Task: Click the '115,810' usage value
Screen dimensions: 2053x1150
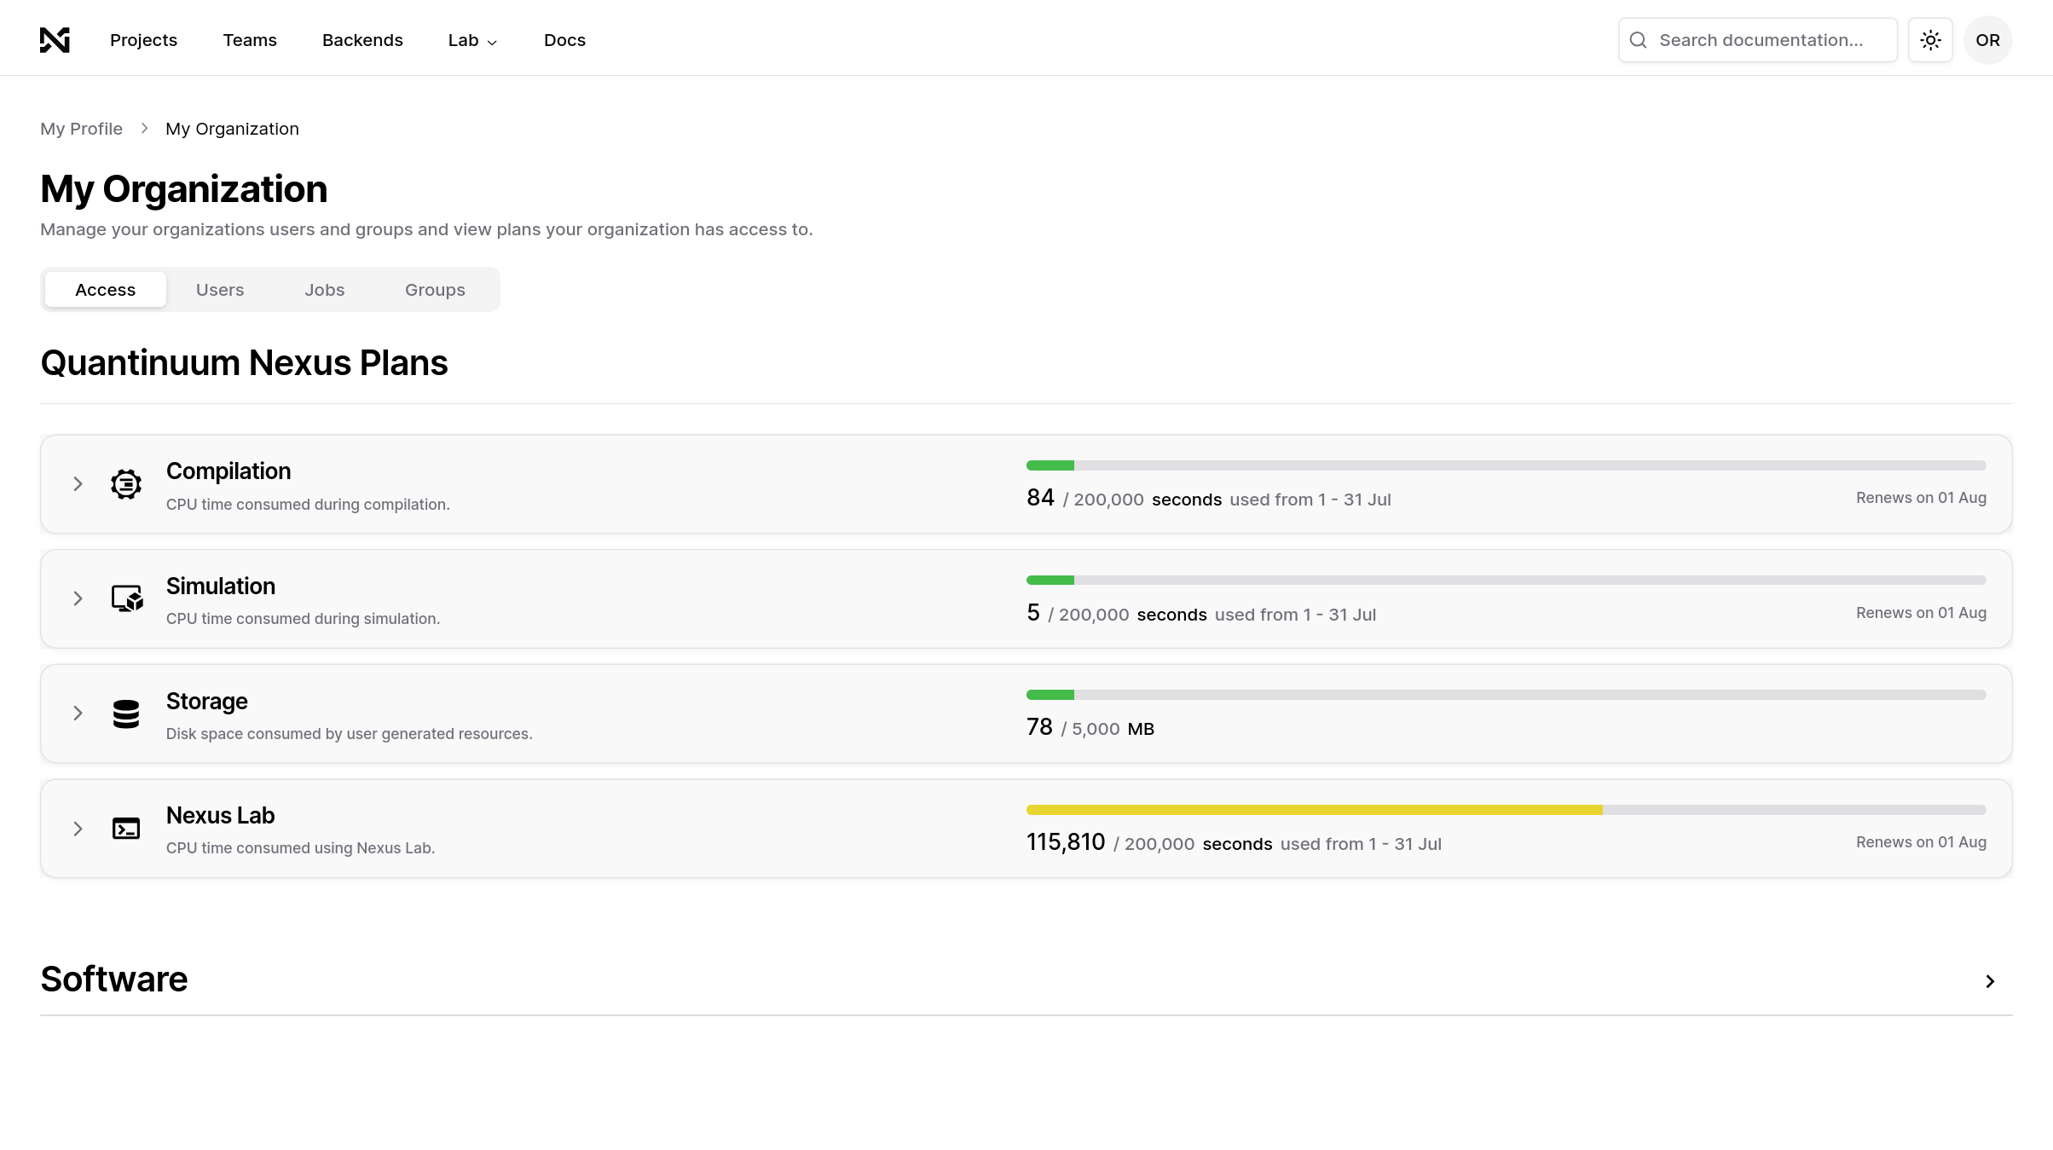Action: click(x=1066, y=842)
